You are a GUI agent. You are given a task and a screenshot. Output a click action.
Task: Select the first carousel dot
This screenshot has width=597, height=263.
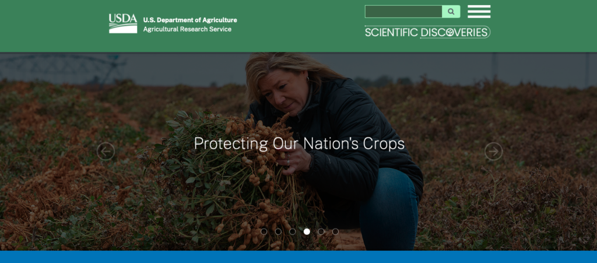(264, 232)
